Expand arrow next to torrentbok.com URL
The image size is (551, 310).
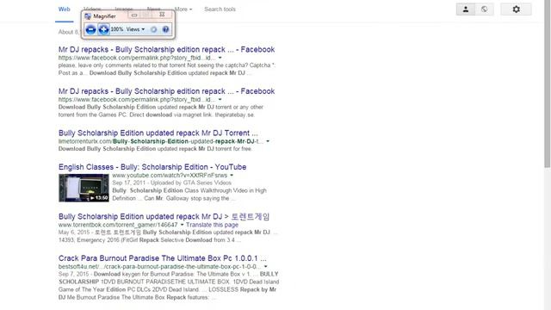tap(182, 225)
